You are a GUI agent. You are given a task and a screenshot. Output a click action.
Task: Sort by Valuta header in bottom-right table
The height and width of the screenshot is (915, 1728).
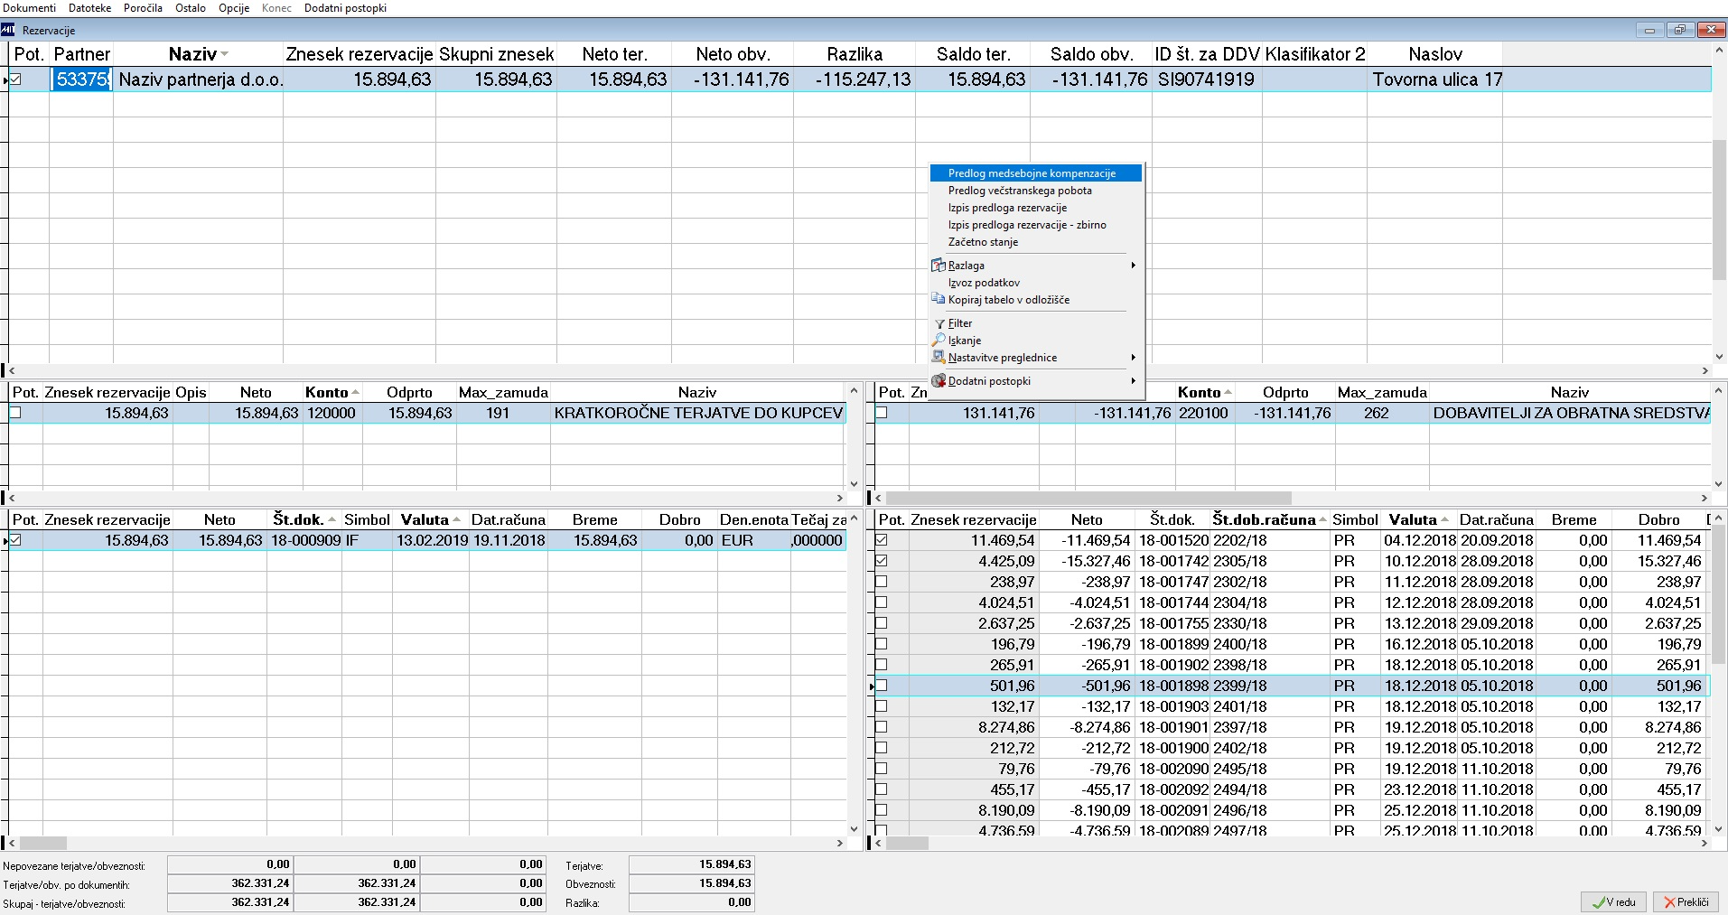pos(1419,519)
